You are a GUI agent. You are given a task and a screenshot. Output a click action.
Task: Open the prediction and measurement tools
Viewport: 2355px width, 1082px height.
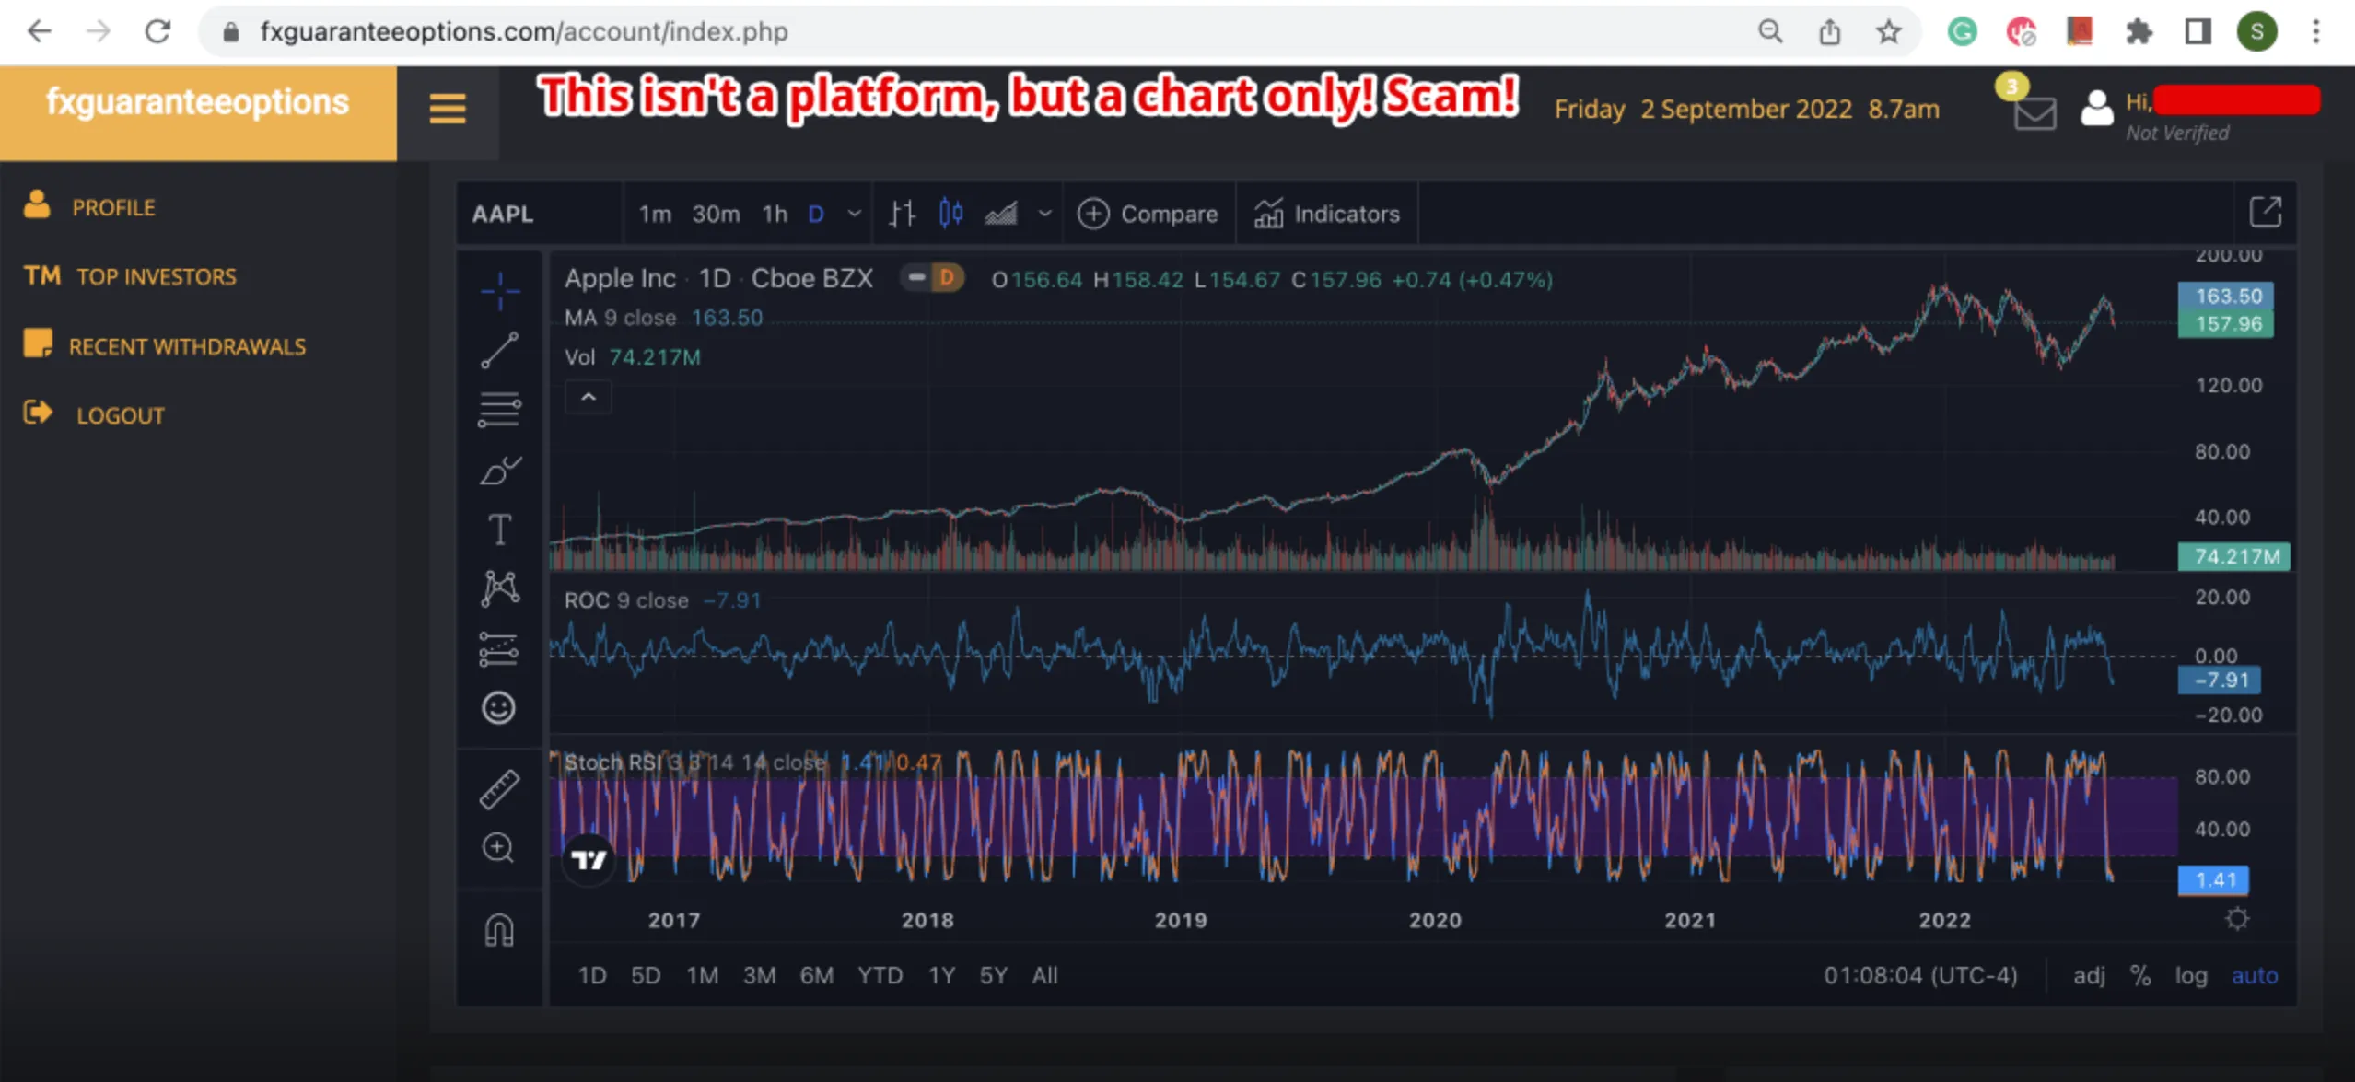[x=500, y=649]
